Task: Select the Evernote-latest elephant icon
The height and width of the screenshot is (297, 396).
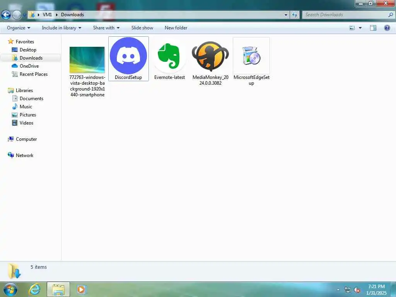Action: [x=169, y=56]
